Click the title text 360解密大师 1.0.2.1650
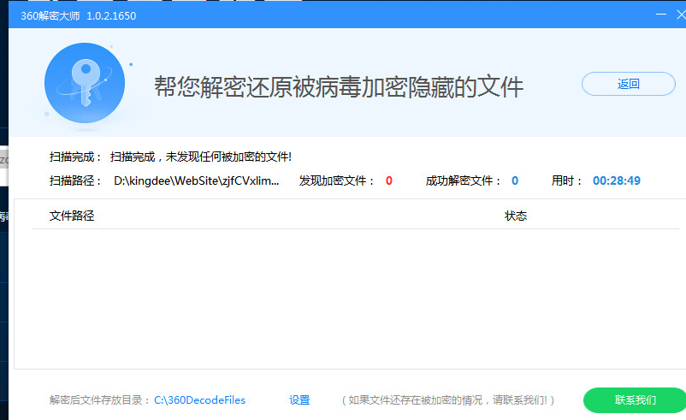Image resolution: width=686 pixels, height=420 pixels. [79, 15]
